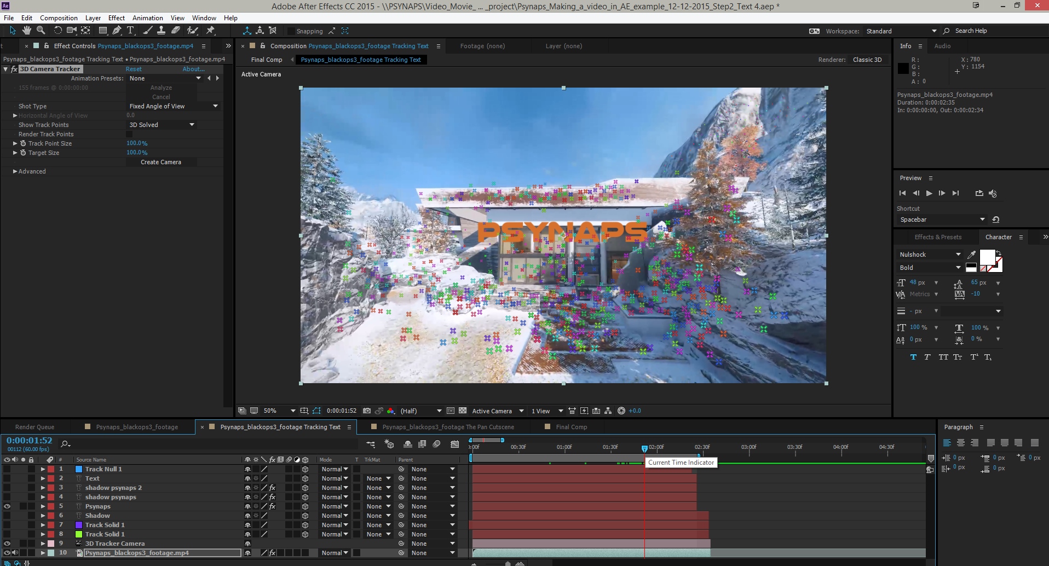
Task: Open the Show Channel RGB icon menu
Action: coord(390,411)
